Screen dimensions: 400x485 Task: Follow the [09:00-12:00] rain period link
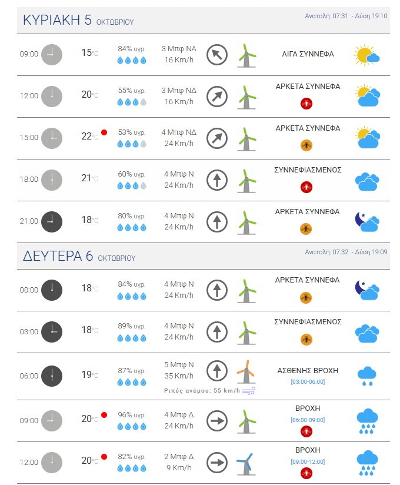pos(308,461)
